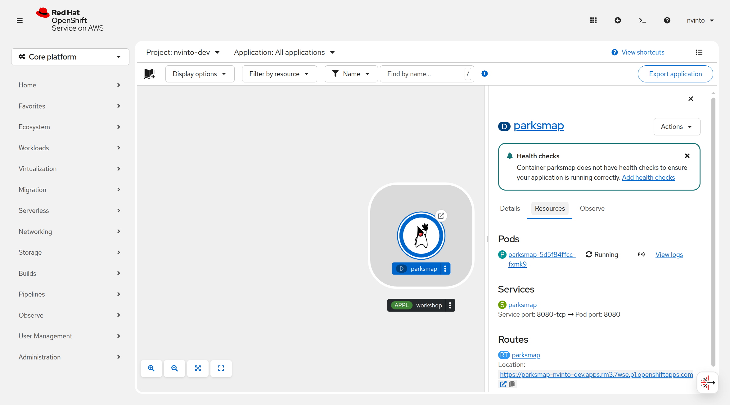730x405 pixels.
Task: Open the Filter by resource dropdown
Action: tap(279, 74)
